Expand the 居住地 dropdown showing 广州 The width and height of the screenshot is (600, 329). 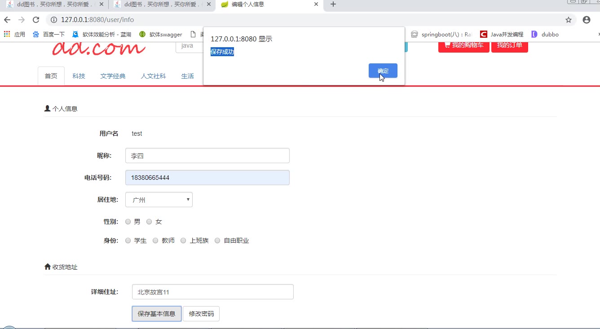point(159,200)
